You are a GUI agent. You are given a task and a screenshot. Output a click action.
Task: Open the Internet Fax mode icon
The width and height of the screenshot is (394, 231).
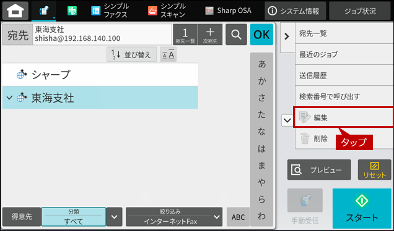pyautogui.click(x=44, y=10)
